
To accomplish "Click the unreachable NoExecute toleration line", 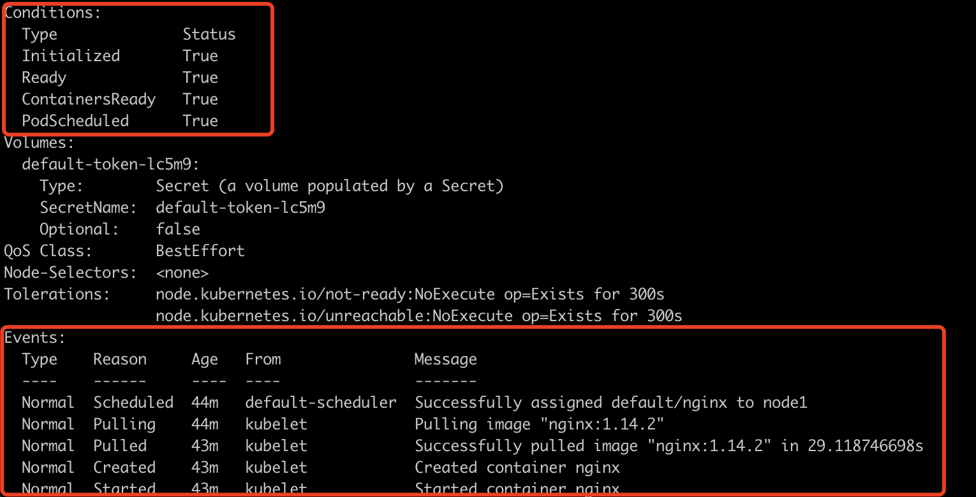I will coord(418,316).
